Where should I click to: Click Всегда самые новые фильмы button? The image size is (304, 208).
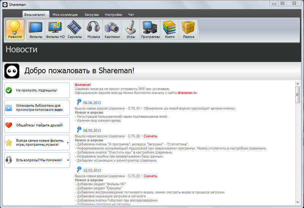click(37, 143)
